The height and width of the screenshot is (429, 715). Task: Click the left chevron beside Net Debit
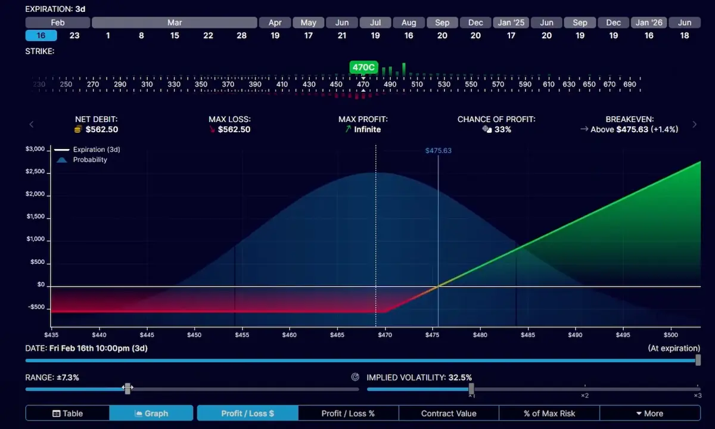coord(32,125)
